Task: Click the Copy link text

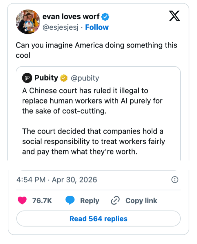Action: point(141,201)
